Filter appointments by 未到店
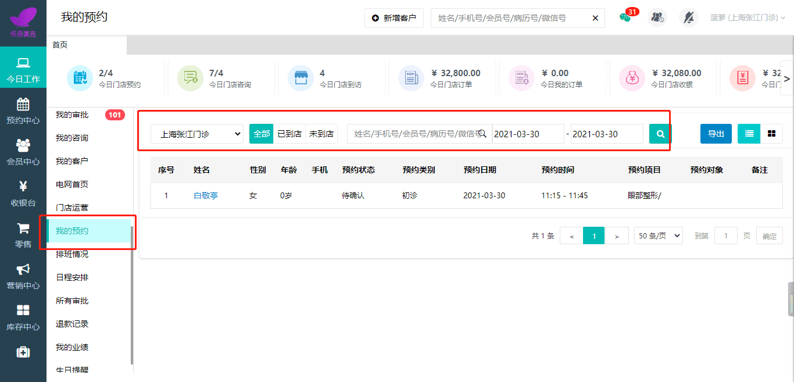The height and width of the screenshot is (382, 794). (x=321, y=134)
